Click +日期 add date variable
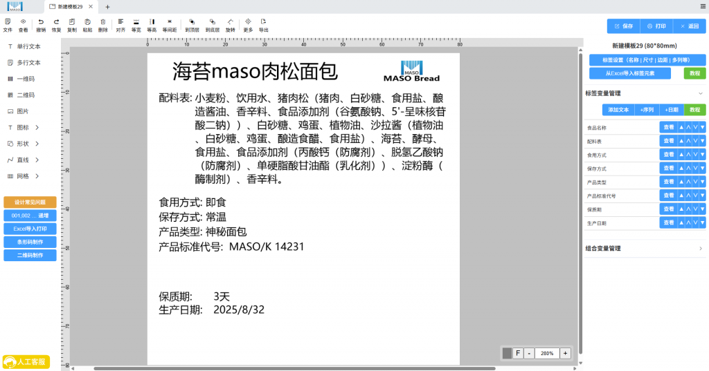 pos(672,110)
